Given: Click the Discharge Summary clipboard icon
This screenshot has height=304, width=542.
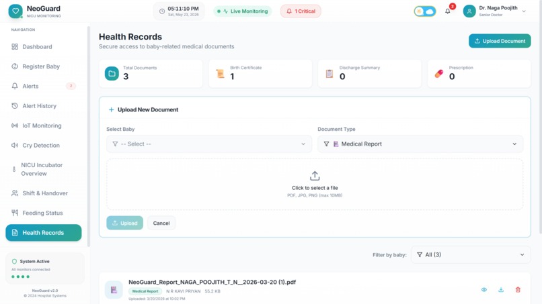Looking at the screenshot, I should (330, 74).
